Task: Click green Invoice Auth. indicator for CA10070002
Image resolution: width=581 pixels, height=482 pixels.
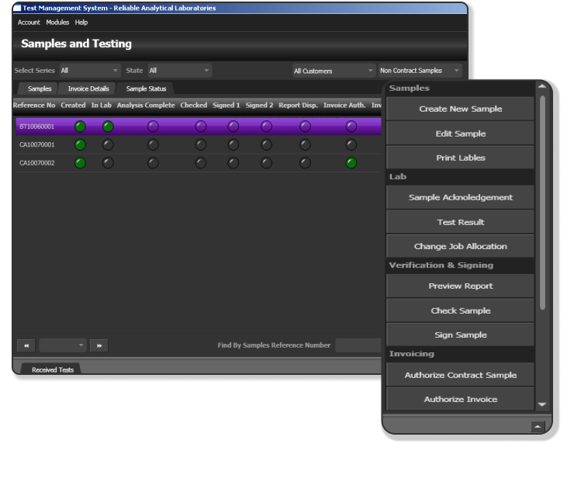Action: pyautogui.click(x=351, y=163)
